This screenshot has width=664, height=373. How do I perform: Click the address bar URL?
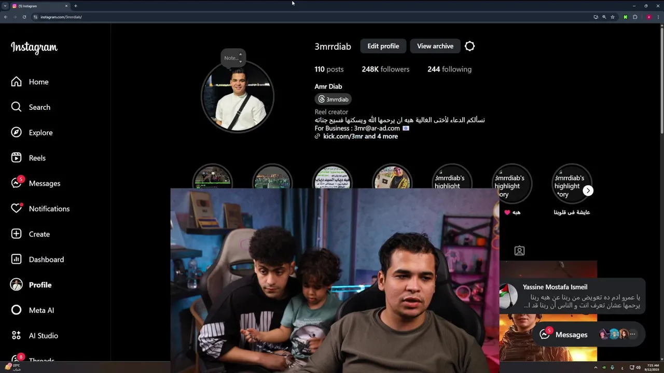click(61, 17)
